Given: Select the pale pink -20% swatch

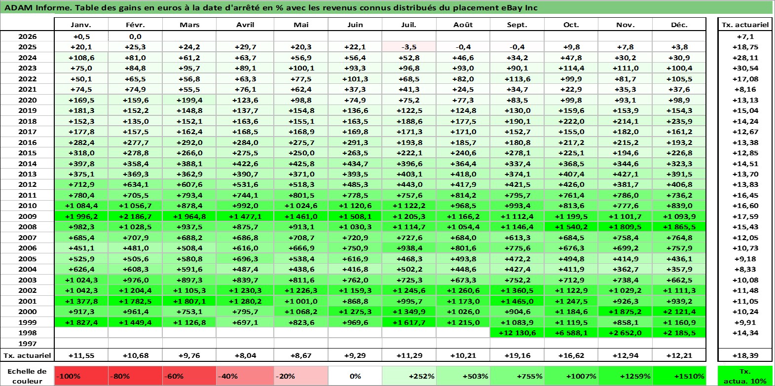Looking at the screenshot, I should (301, 376).
